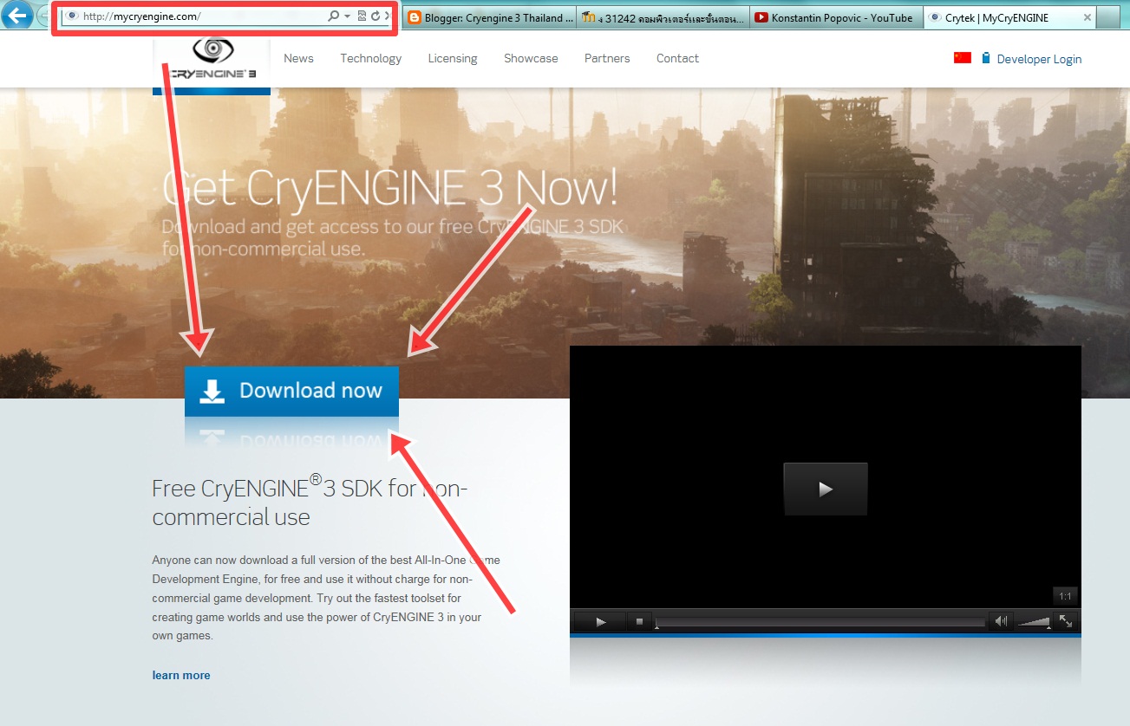The height and width of the screenshot is (726, 1130).
Task: Open the Licensing menu item
Action: (x=453, y=58)
